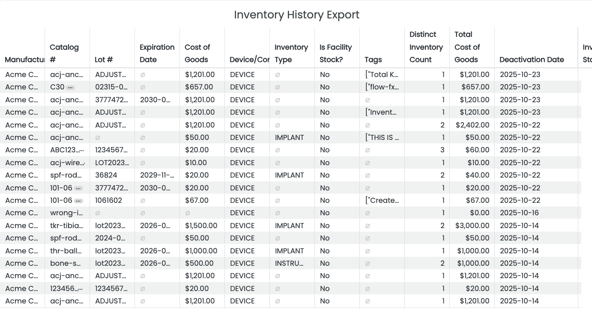Click the empty Lot # symbol in wrong-i row
The width and height of the screenshot is (592, 315).
pos(98,213)
